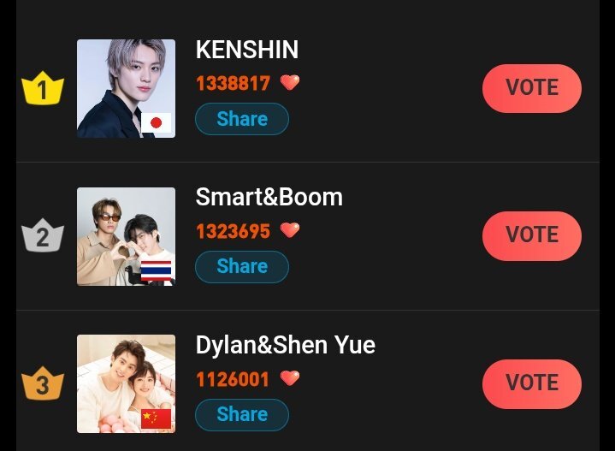This screenshot has height=451, width=615.
Task: Vote for Dylan&Shen Yue
Action: click(x=532, y=384)
